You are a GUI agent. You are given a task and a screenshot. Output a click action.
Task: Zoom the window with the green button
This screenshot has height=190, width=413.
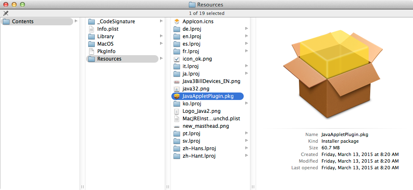tap(22, 5)
